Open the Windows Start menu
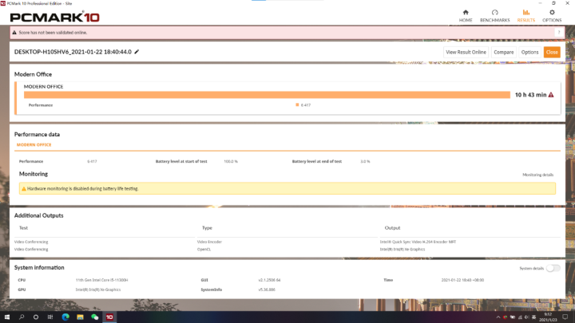The image size is (575, 323). click(x=7, y=317)
